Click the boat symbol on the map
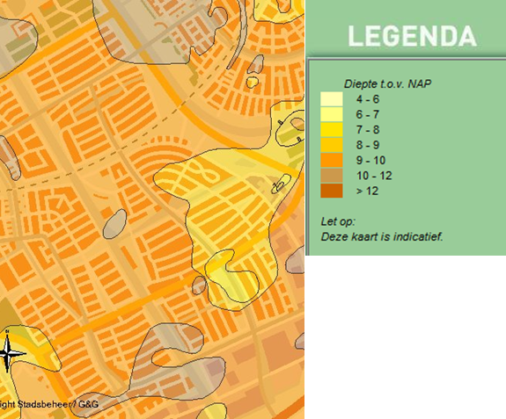 tap(281, 184)
